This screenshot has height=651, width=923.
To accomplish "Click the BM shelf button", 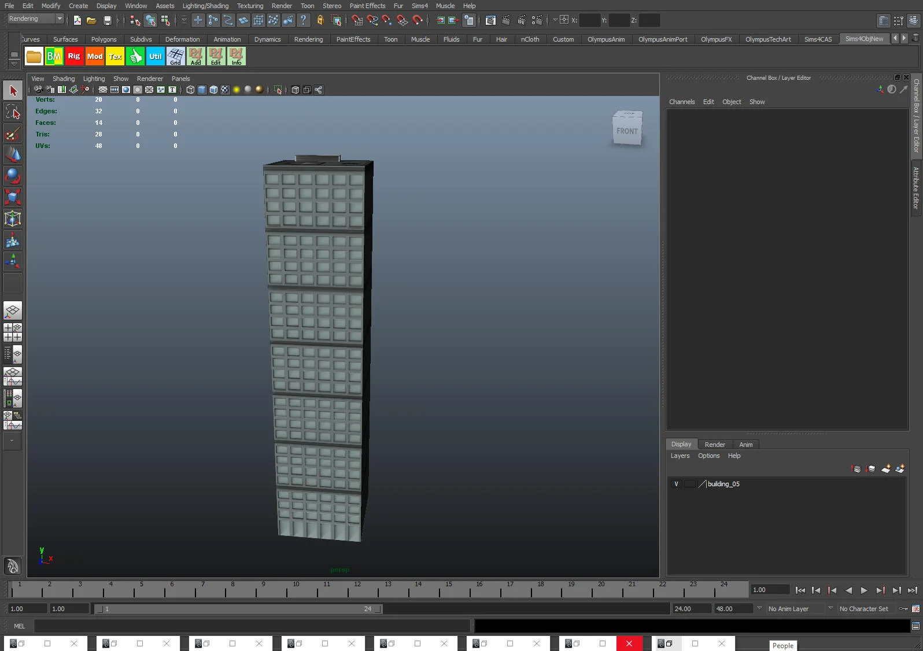I will point(54,56).
